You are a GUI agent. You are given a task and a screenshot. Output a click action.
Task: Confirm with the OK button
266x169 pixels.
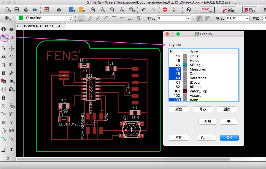click(229, 138)
